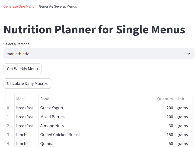Select the Greek Yogurt food cell
The width and height of the screenshot is (195, 147).
(52, 108)
